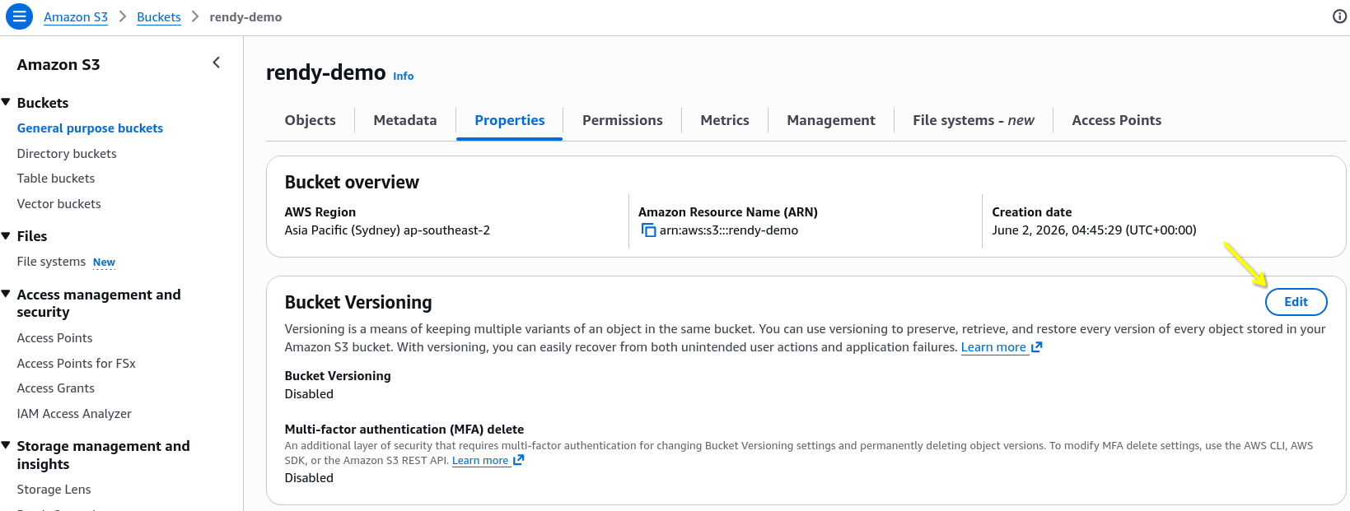Open the Amazon S3 breadcrumb link

pyautogui.click(x=76, y=16)
